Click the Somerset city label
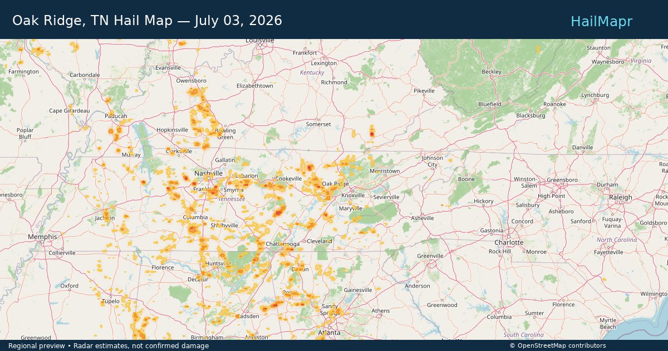 point(318,124)
